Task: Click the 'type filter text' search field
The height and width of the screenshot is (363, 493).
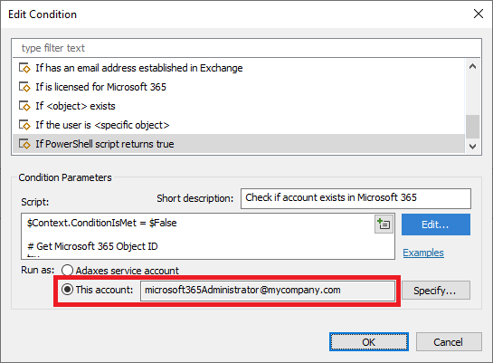Action: click(246, 48)
